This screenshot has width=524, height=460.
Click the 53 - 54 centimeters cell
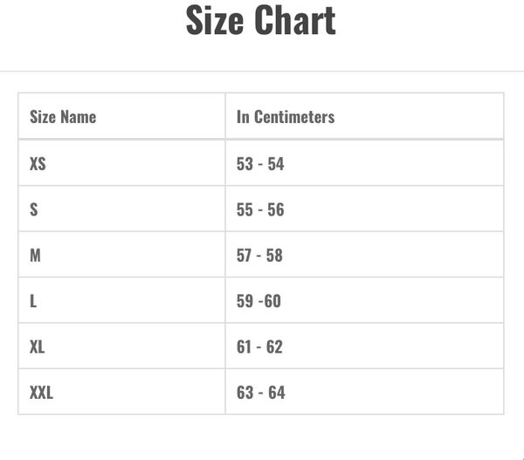click(260, 163)
